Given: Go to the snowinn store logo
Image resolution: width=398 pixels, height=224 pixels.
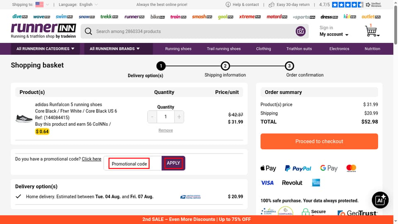Looking at the screenshot, I should pos(87,17).
